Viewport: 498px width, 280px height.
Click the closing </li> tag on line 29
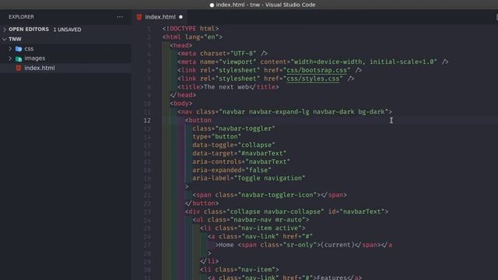[x=209, y=261]
